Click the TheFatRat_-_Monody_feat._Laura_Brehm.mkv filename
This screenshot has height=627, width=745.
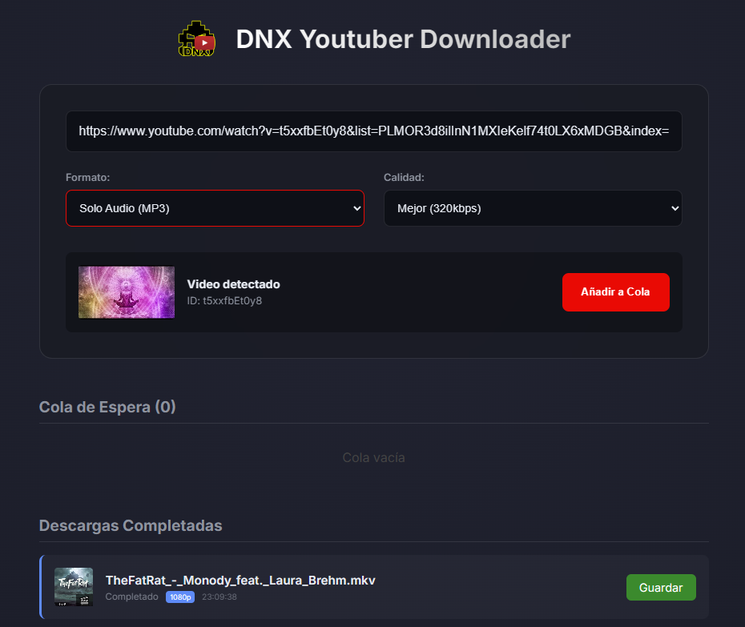click(240, 581)
